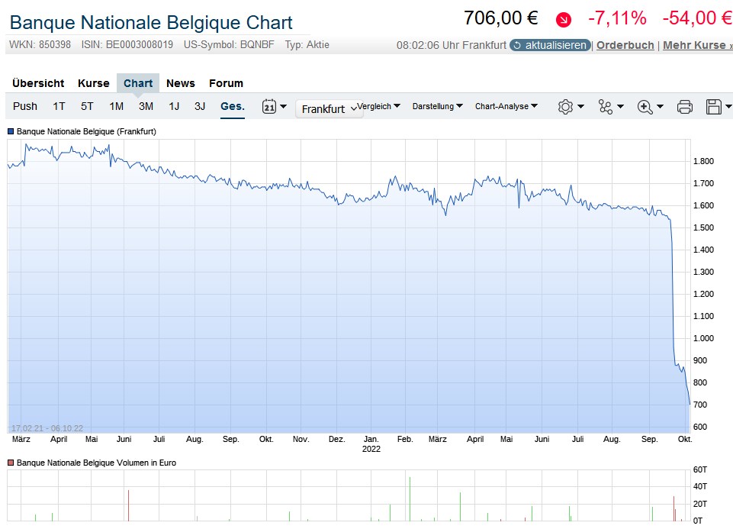Switch chart to 3M time range
Viewport: 733px width, 529px height.
146,106
